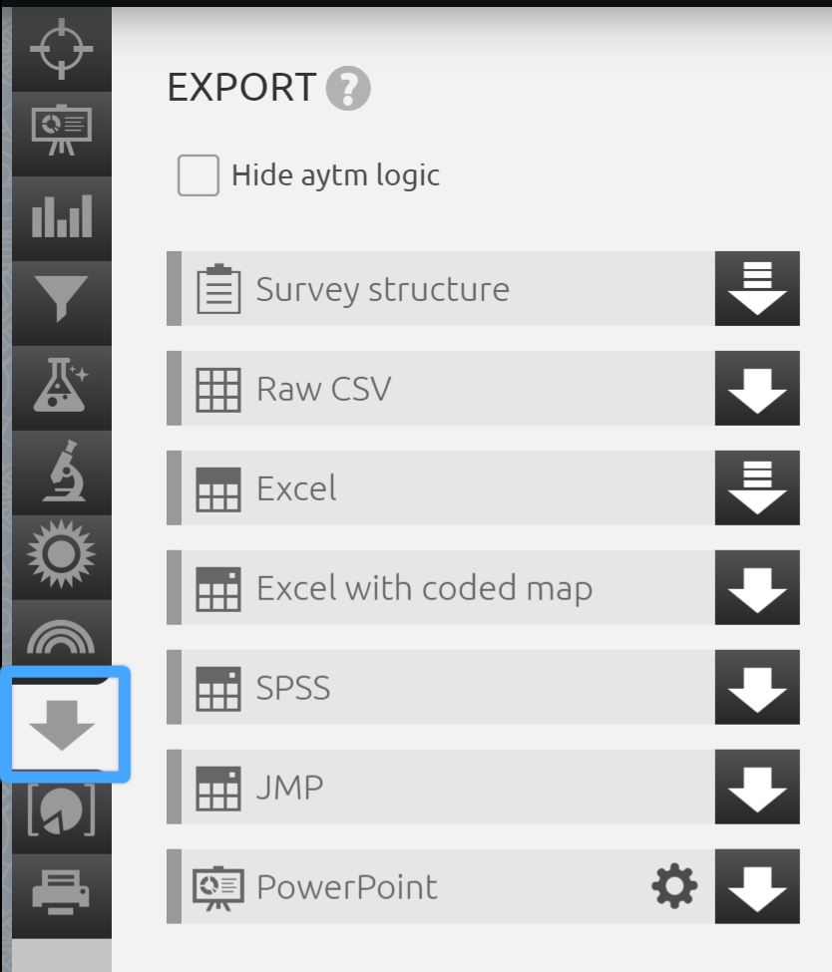
Task: Click the Export help question mark
Action: click(x=348, y=89)
